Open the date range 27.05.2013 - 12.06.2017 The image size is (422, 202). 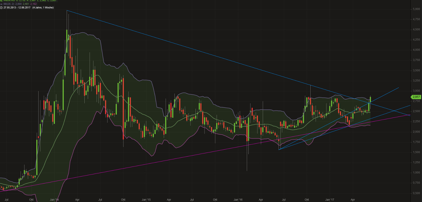click(17, 7)
